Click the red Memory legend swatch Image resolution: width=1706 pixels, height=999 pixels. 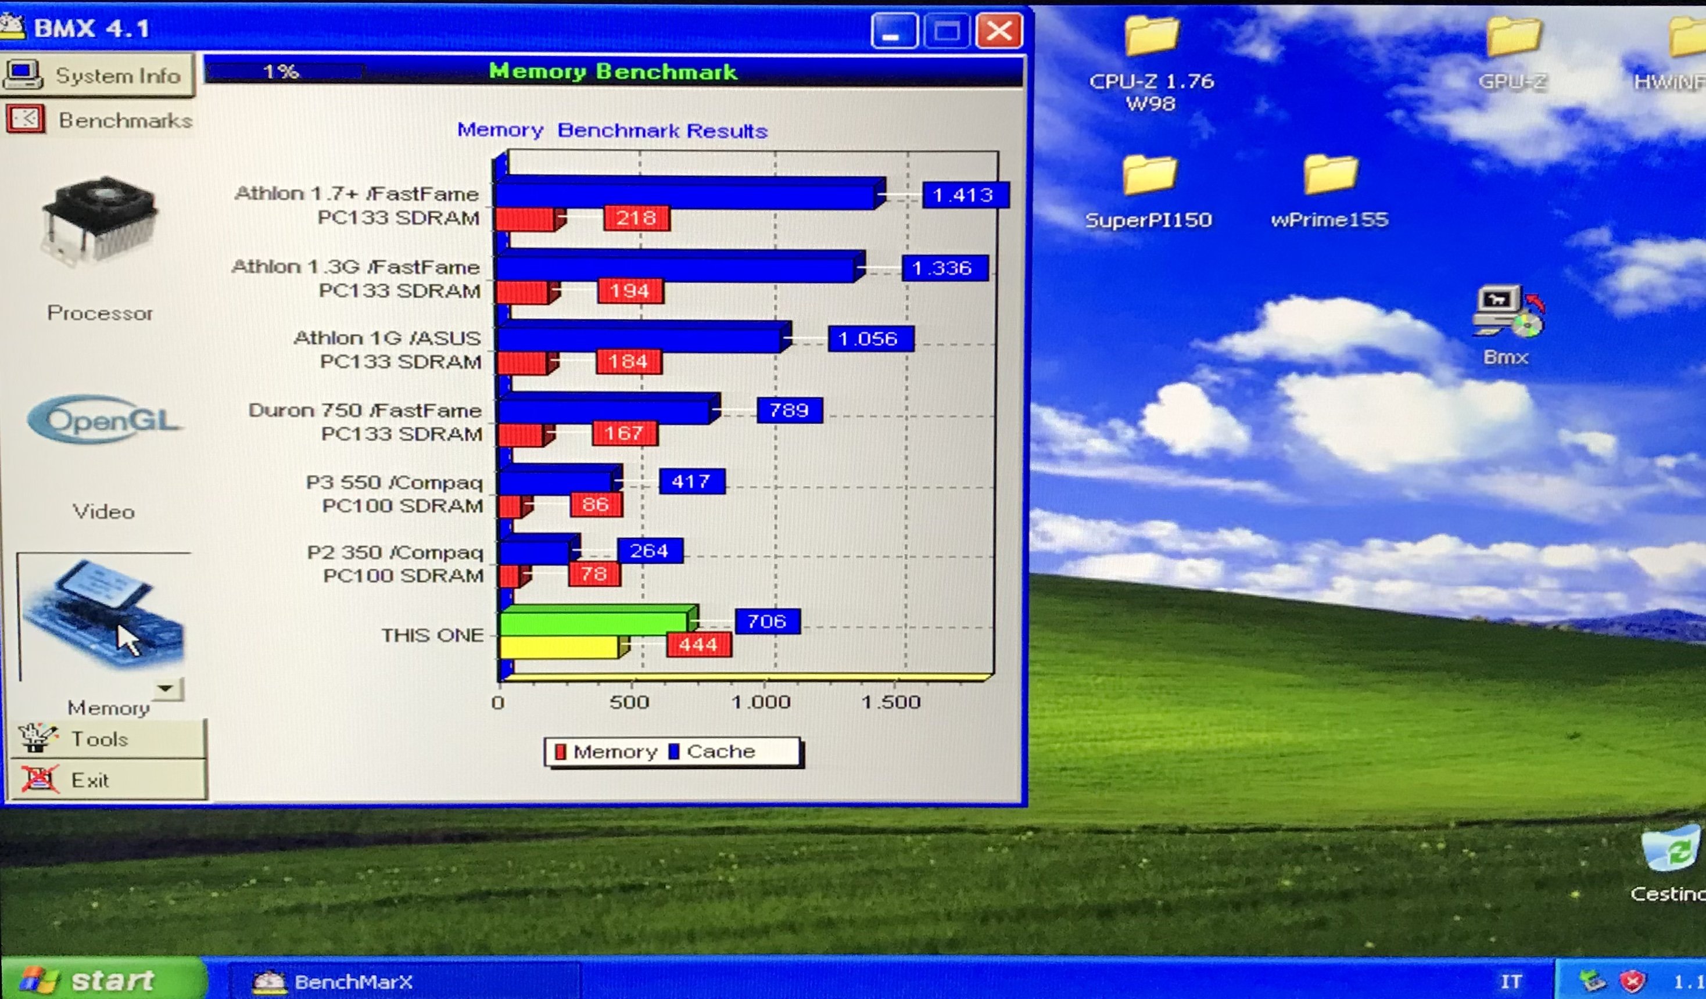(x=560, y=751)
